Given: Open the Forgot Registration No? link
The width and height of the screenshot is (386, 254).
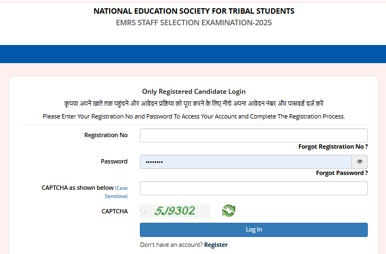Looking at the screenshot, I should point(333,146).
